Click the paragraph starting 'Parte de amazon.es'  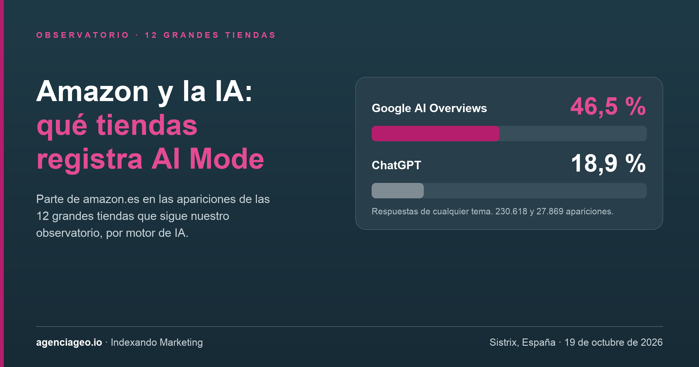tap(153, 216)
